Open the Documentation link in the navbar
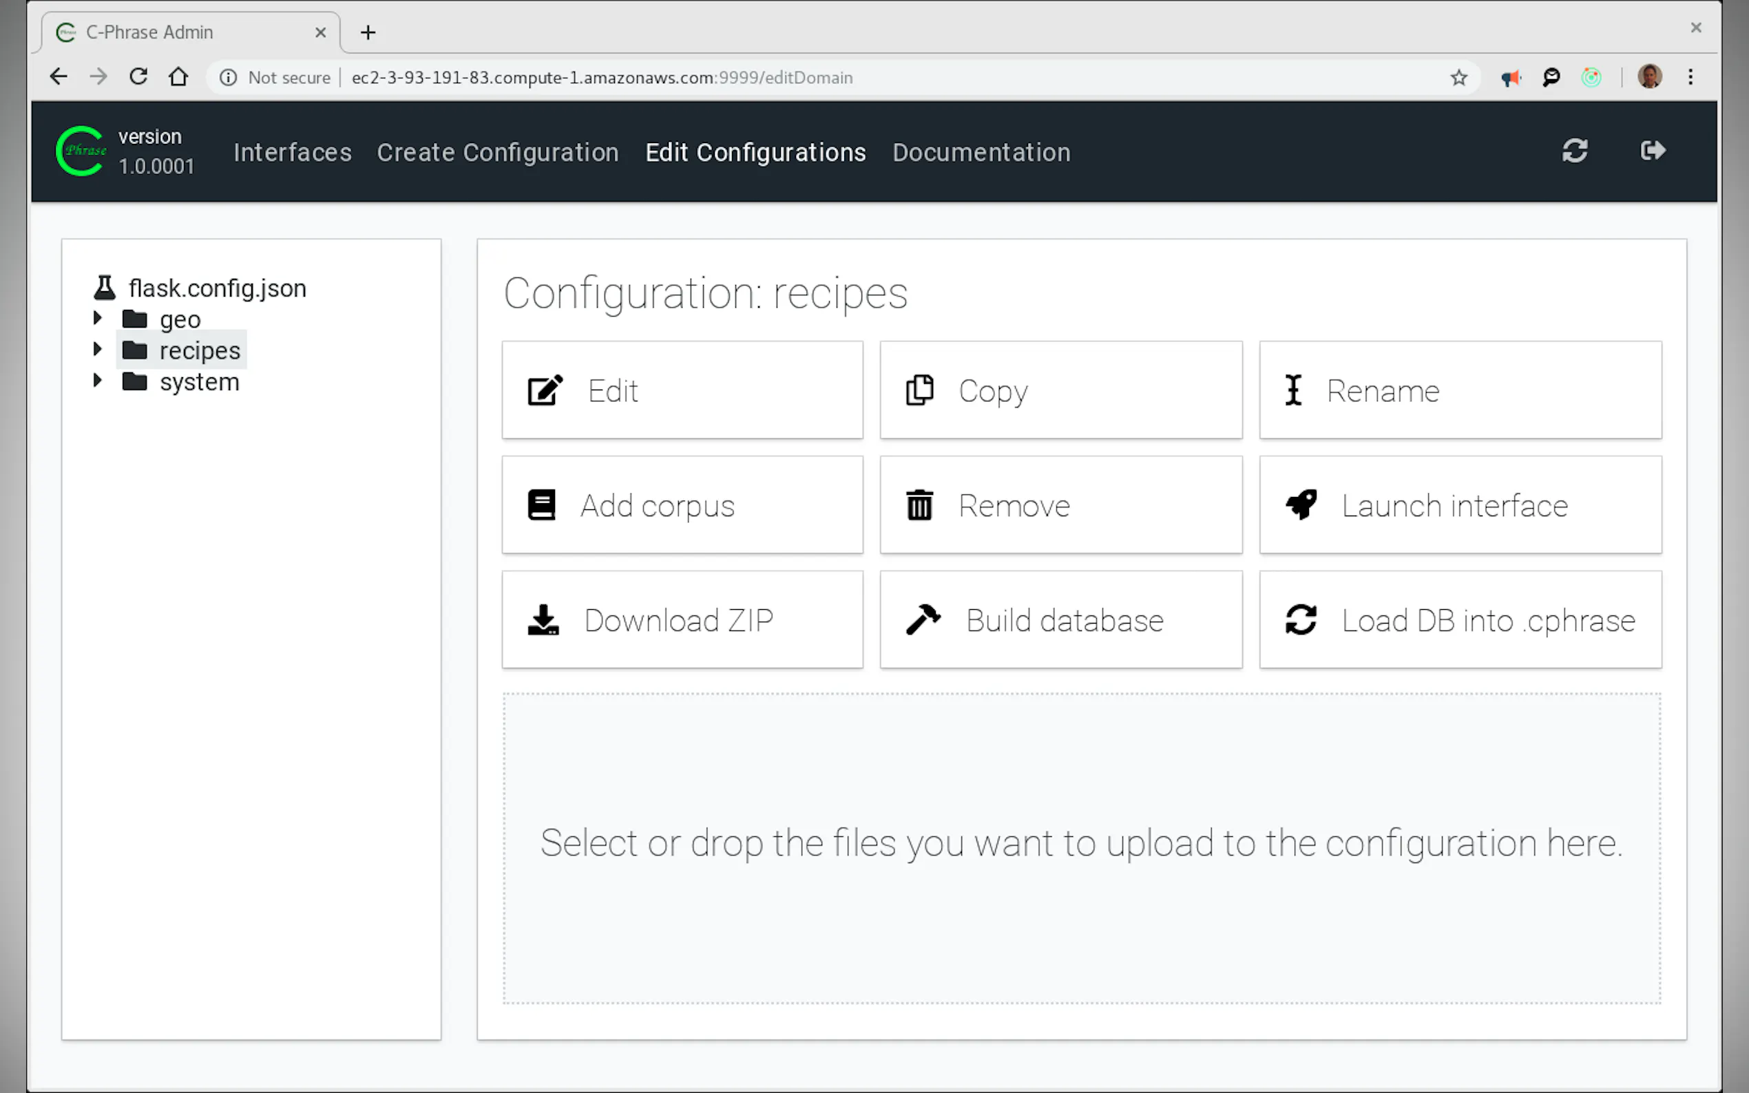The image size is (1749, 1093). tap(981, 153)
